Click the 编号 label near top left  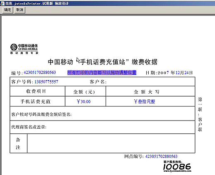[x=17, y=73]
